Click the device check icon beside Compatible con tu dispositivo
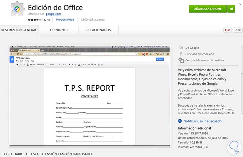Screen dimensions: 243x157 [x=181, y=60]
